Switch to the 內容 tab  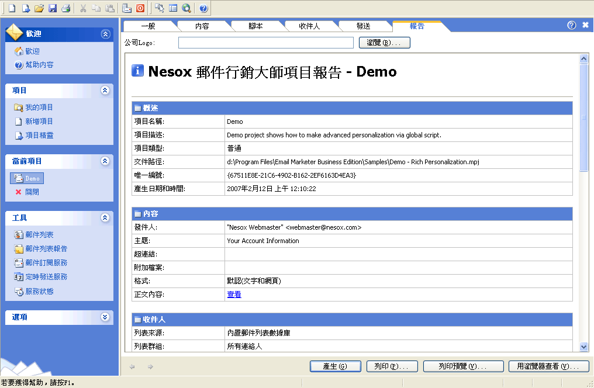click(x=202, y=26)
